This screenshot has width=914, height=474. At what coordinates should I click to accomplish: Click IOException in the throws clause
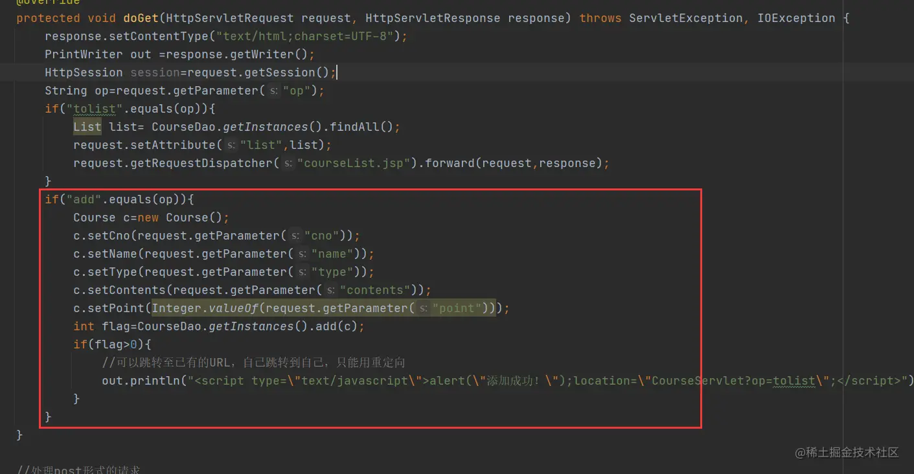(x=796, y=18)
